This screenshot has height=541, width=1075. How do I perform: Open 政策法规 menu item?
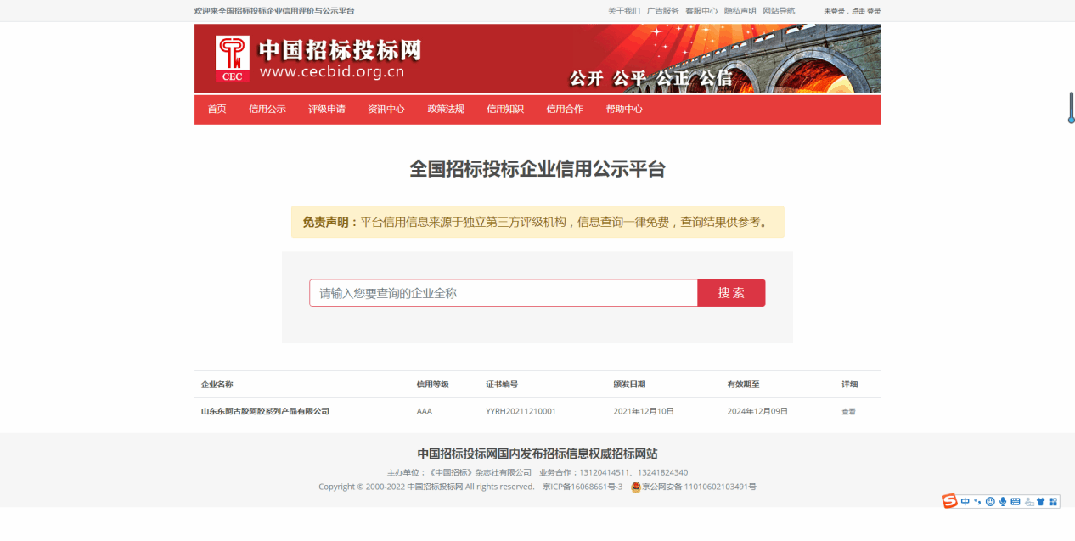click(x=446, y=110)
